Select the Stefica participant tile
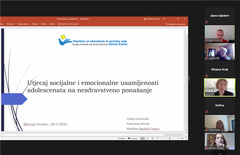This screenshot has height=155, width=240. (x=219, y=105)
